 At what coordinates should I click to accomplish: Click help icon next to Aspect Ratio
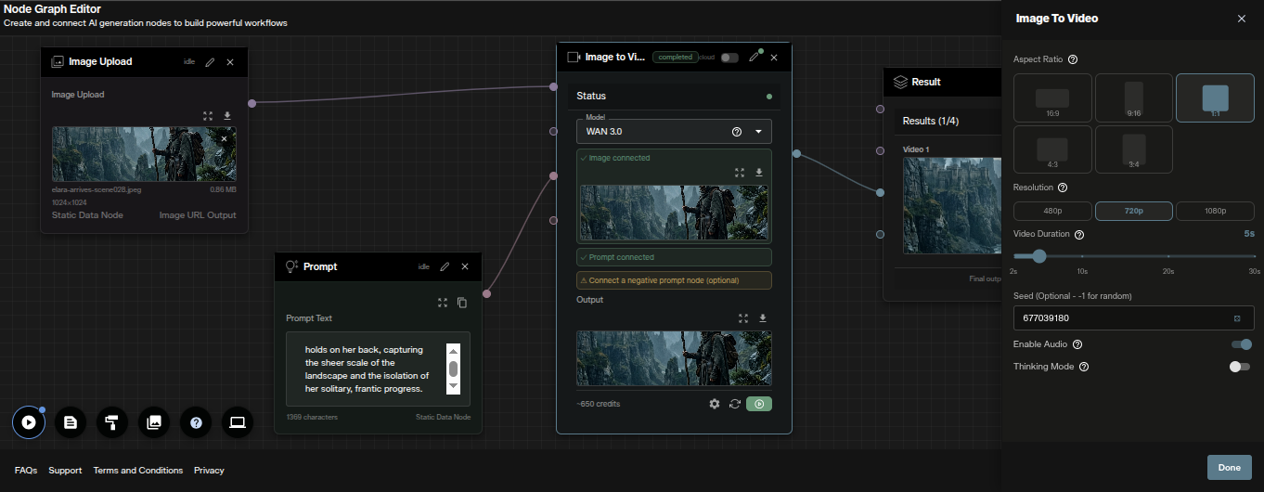(1073, 59)
